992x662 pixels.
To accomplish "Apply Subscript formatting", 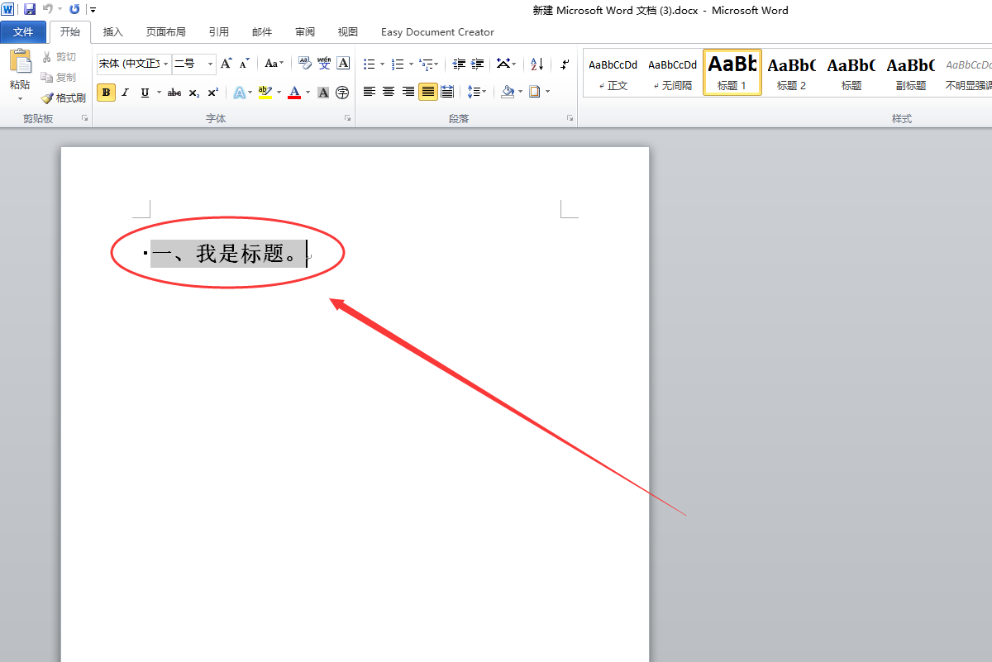I will (x=193, y=93).
